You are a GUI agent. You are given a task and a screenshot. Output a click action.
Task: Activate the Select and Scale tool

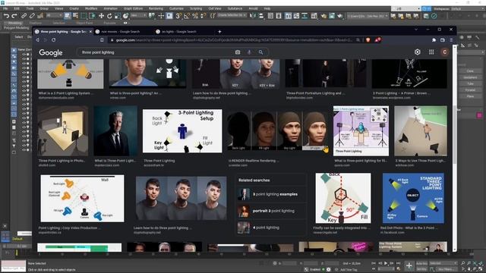pos(118,16)
